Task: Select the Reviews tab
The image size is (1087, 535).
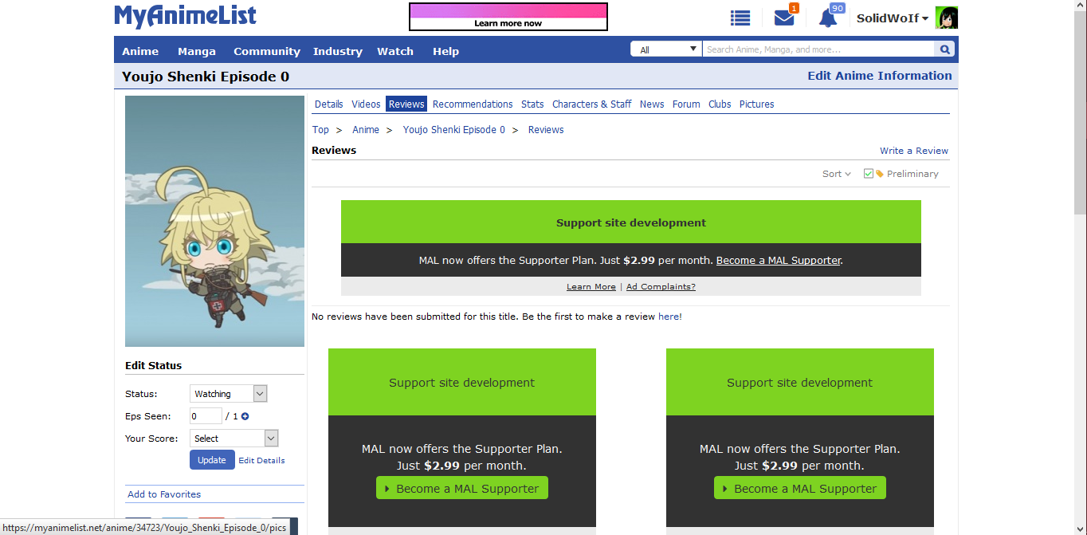Action: pos(406,104)
